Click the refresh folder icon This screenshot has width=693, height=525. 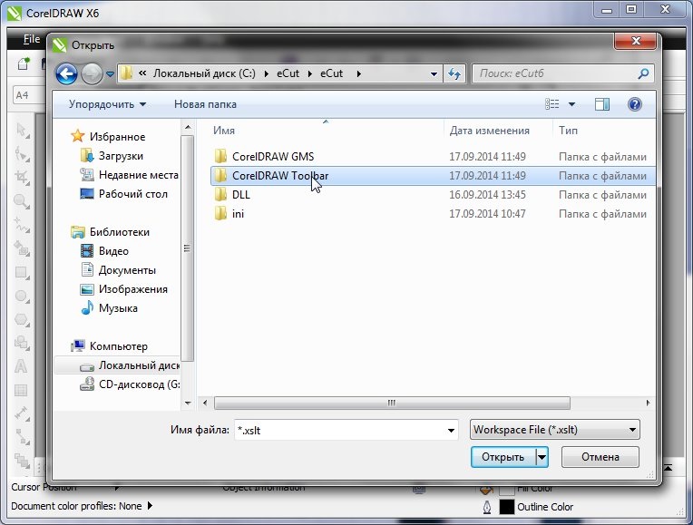pyautogui.click(x=454, y=73)
